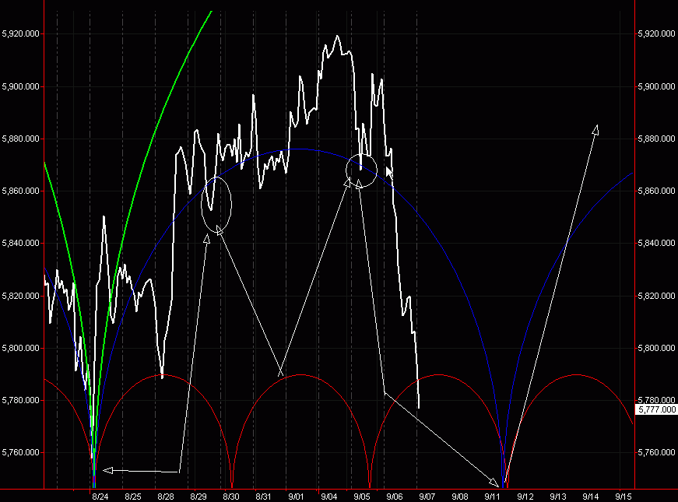Click 5,860.000 on the left price axis
Image resolution: width=678 pixels, height=502 pixels.
click(x=20, y=191)
